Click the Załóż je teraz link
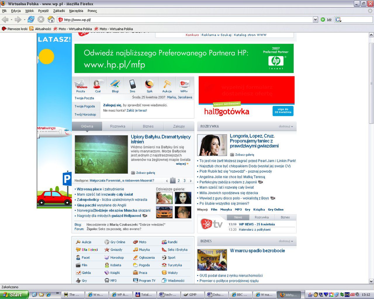 (x=136, y=110)
